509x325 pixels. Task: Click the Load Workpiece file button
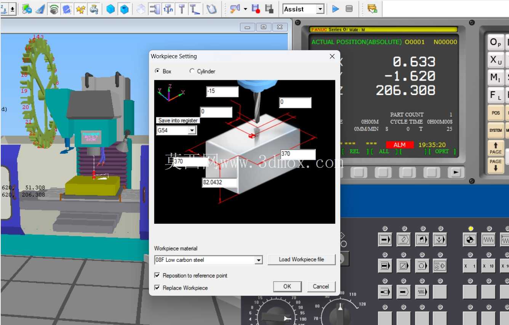[x=301, y=260]
